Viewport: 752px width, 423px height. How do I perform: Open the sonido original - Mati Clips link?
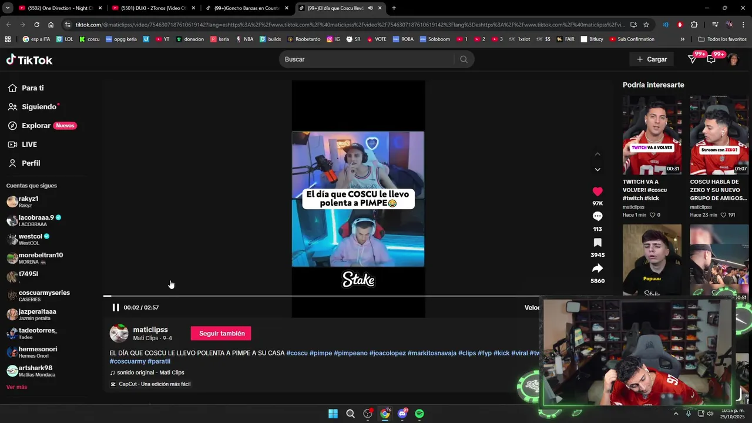(147, 372)
